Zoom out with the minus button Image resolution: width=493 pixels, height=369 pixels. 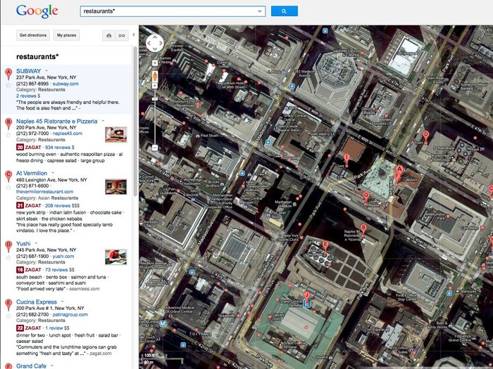click(155, 148)
